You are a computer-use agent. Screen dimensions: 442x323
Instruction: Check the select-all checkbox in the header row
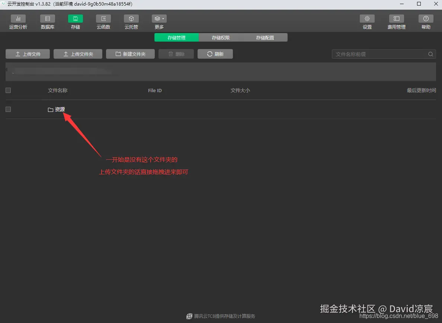pyautogui.click(x=8, y=90)
